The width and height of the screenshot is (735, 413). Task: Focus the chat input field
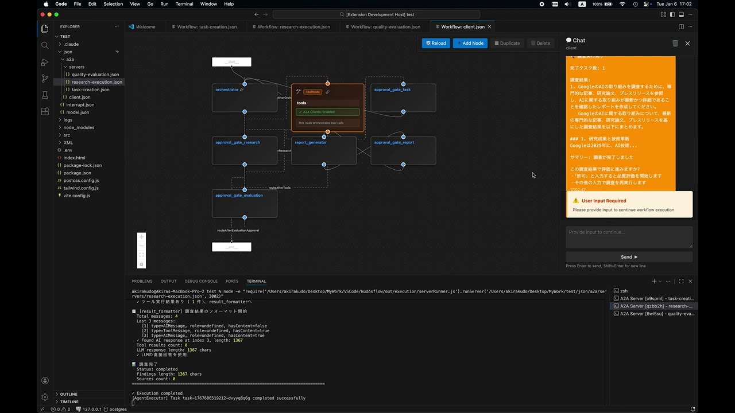(x=629, y=237)
